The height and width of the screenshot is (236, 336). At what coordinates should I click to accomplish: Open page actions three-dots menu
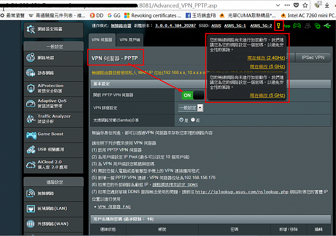(287, 5)
